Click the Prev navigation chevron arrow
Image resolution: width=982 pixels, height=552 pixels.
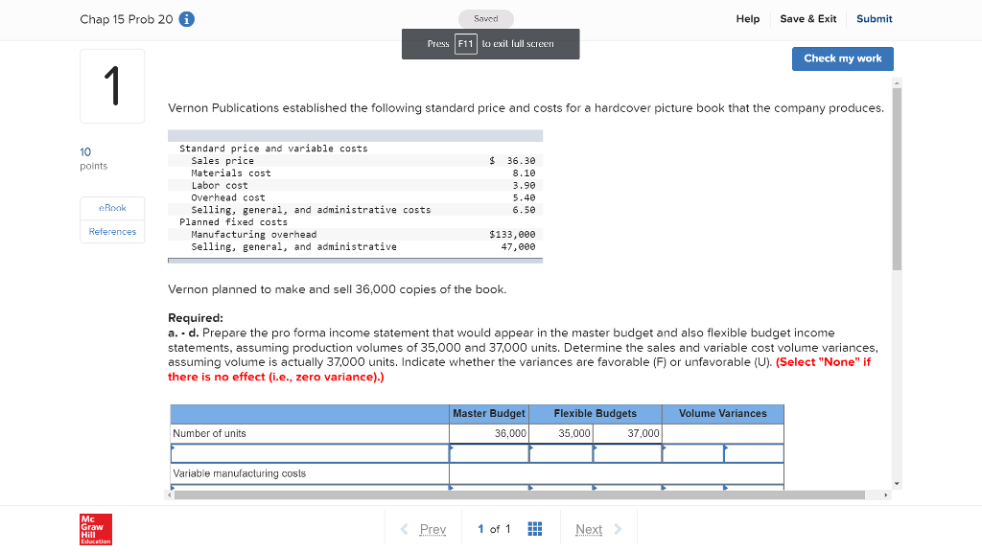click(404, 528)
